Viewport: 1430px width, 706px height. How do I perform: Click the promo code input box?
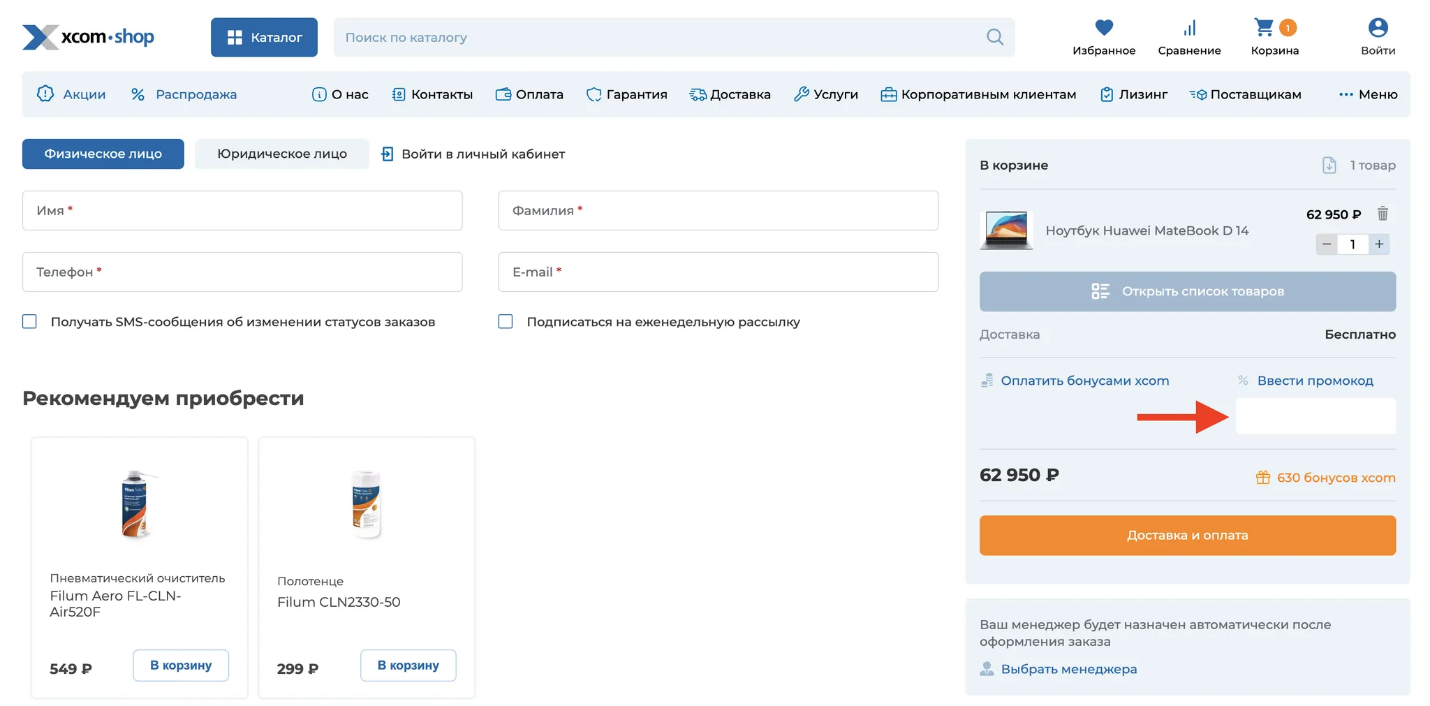(x=1316, y=416)
